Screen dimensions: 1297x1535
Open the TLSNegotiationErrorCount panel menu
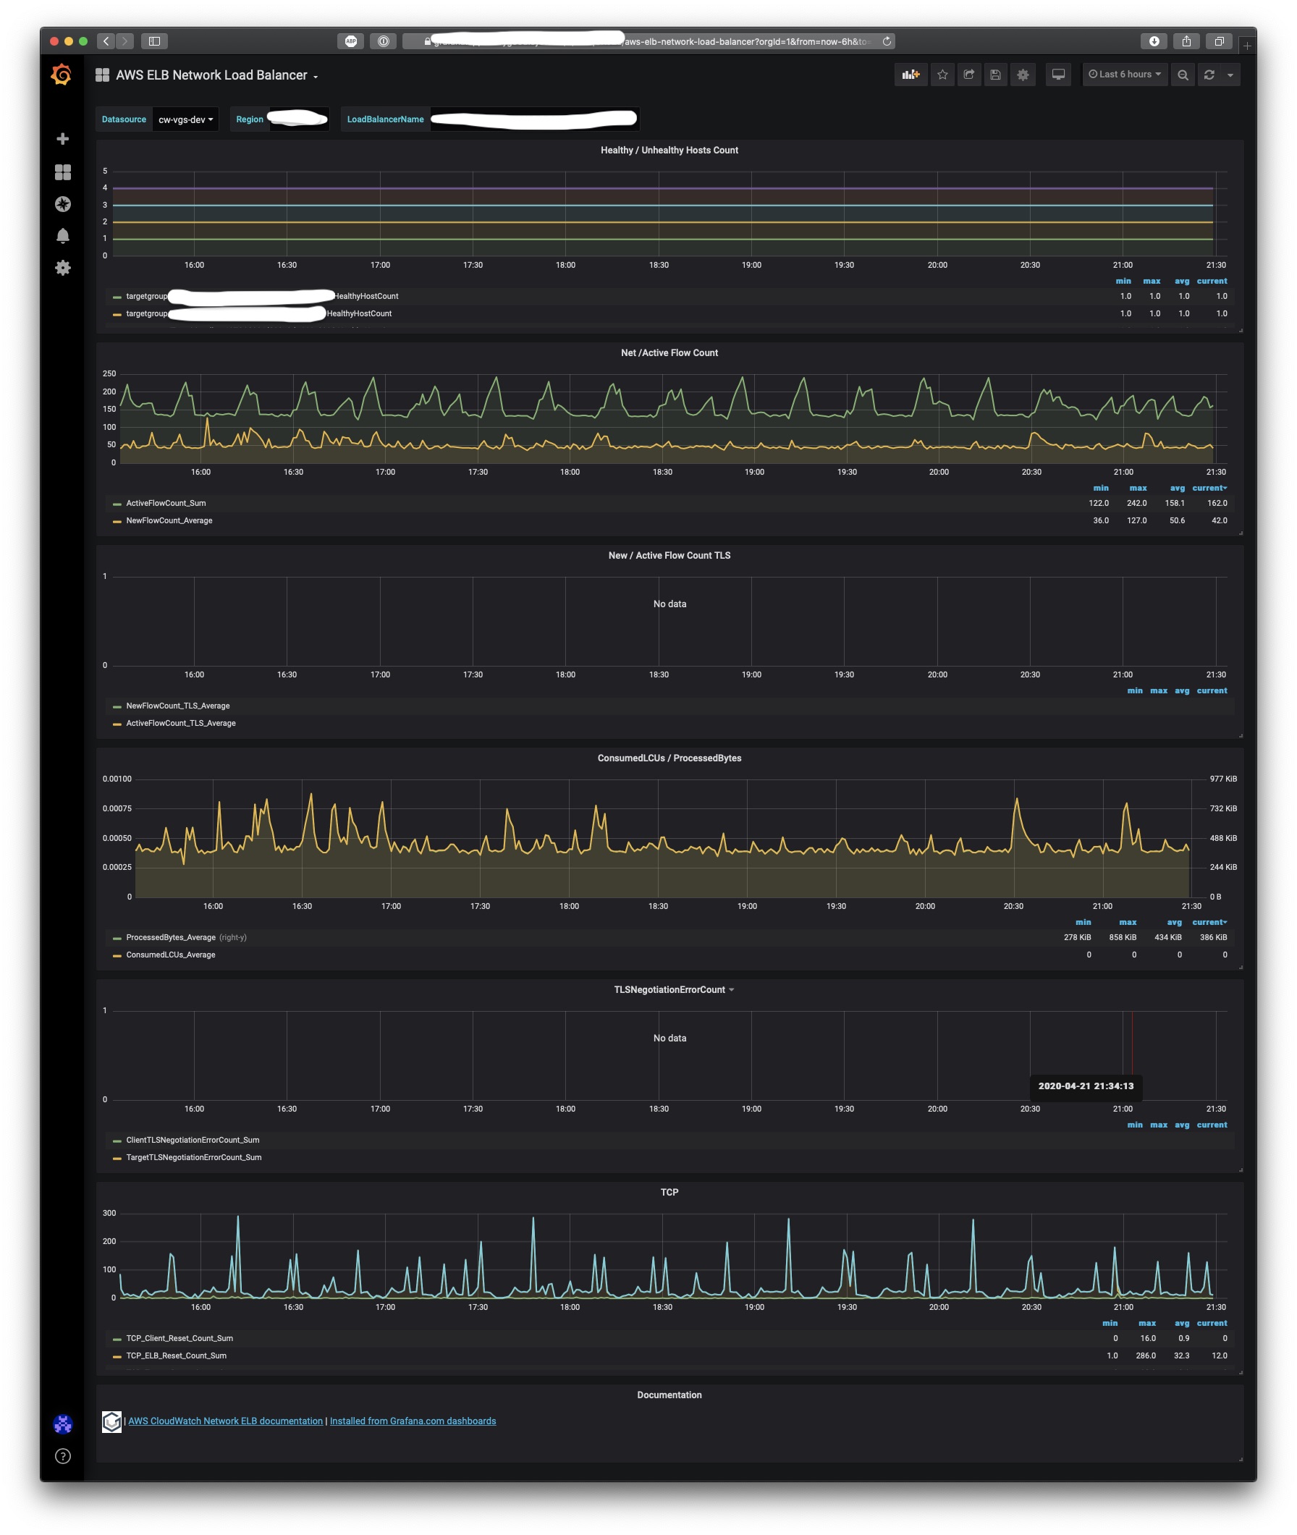pyautogui.click(x=674, y=990)
